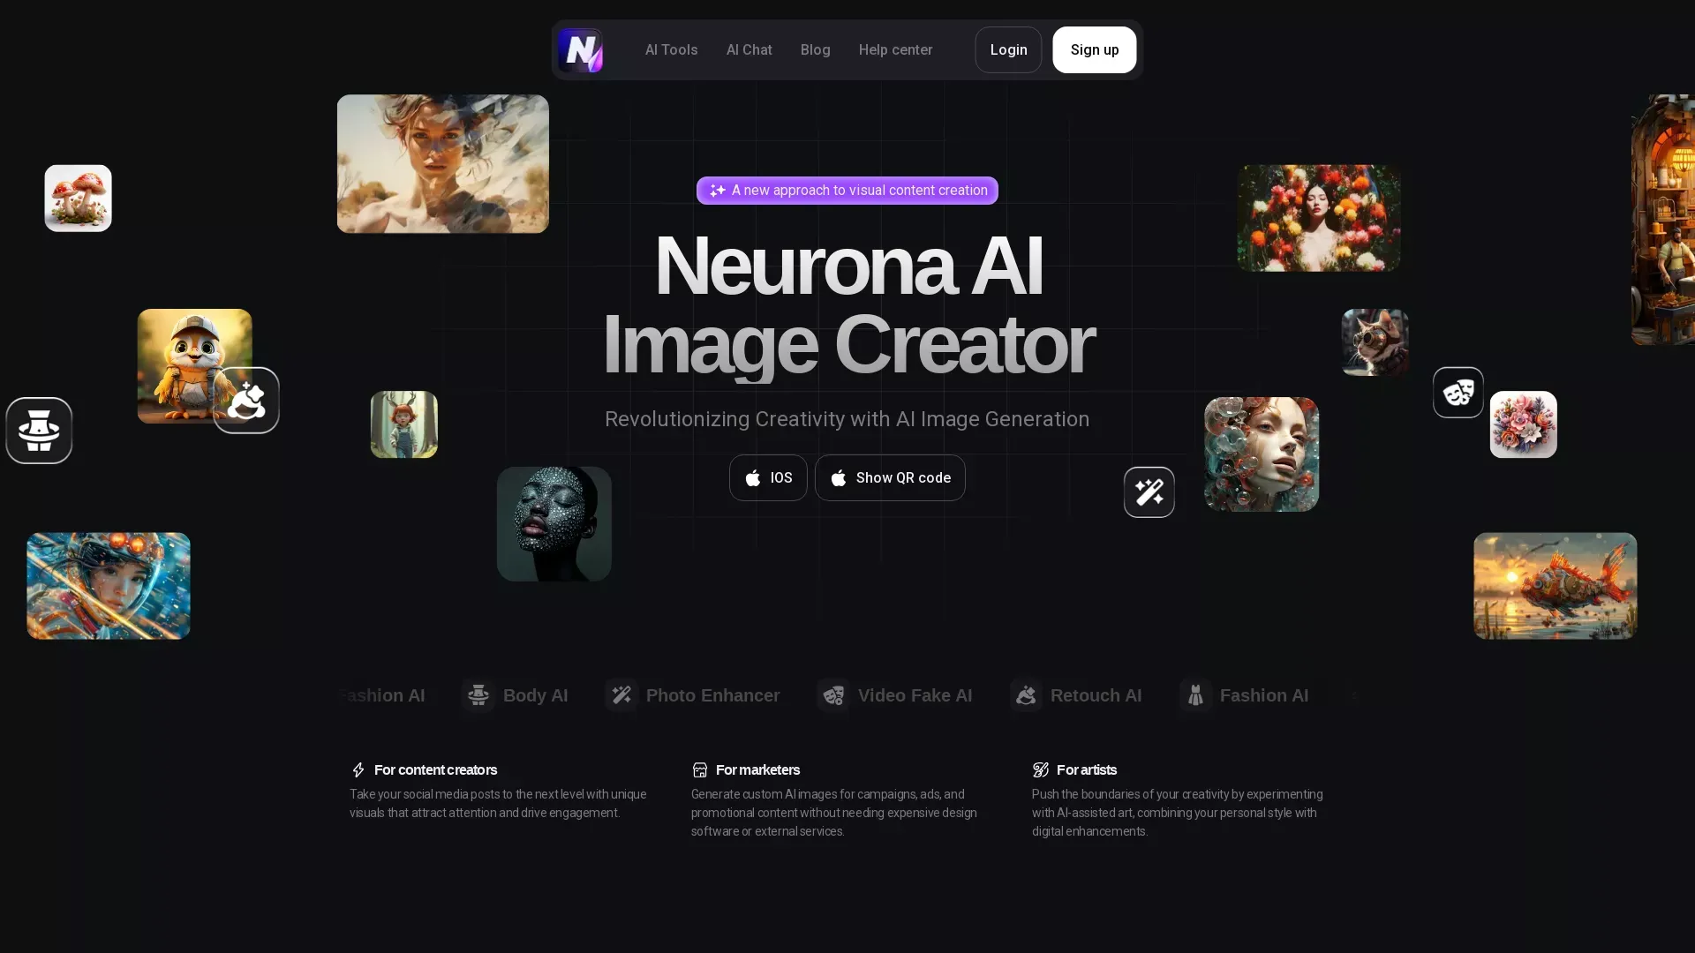This screenshot has width=1695, height=953.
Task: Click the floating retouch icon over bird image
Action: [246, 401]
